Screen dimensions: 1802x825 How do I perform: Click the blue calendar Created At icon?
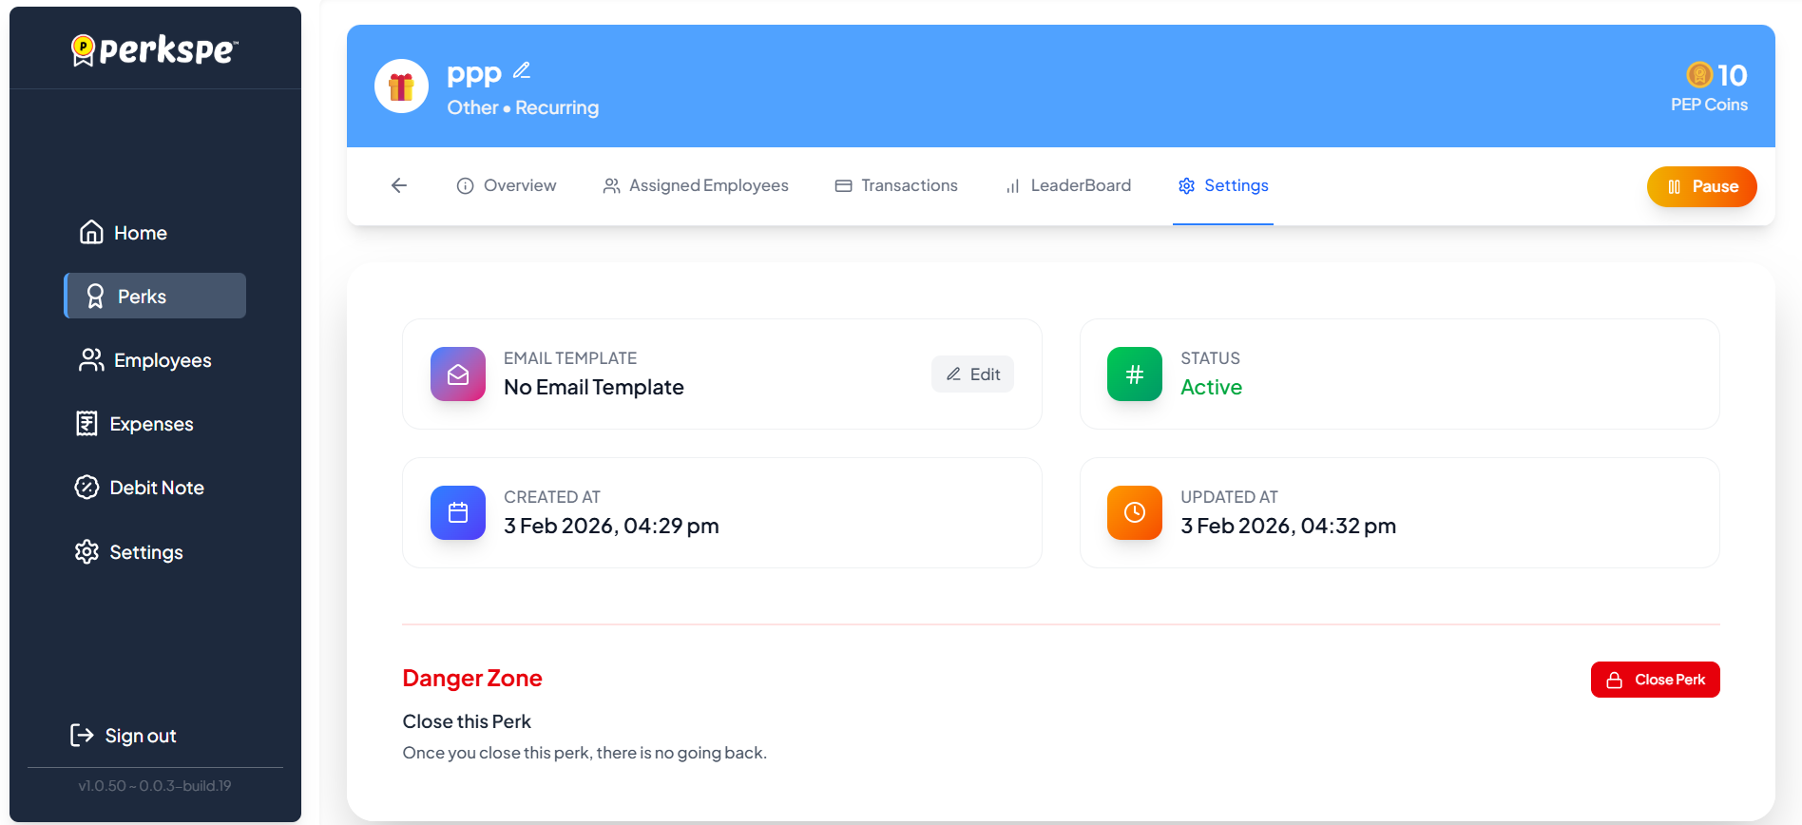pos(458,513)
